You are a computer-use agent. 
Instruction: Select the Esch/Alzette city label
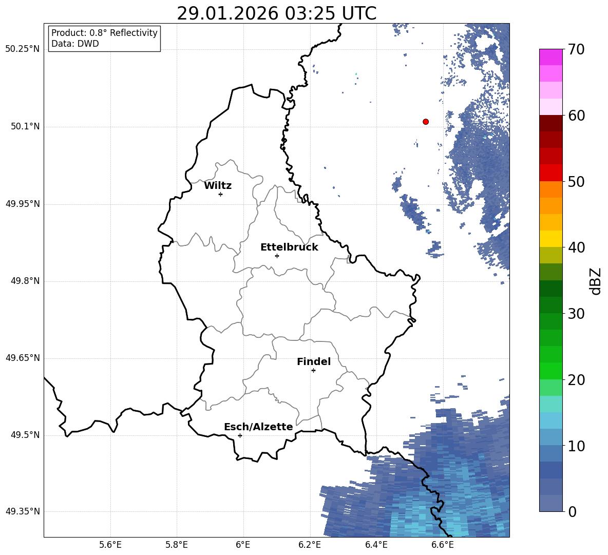point(258,427)
